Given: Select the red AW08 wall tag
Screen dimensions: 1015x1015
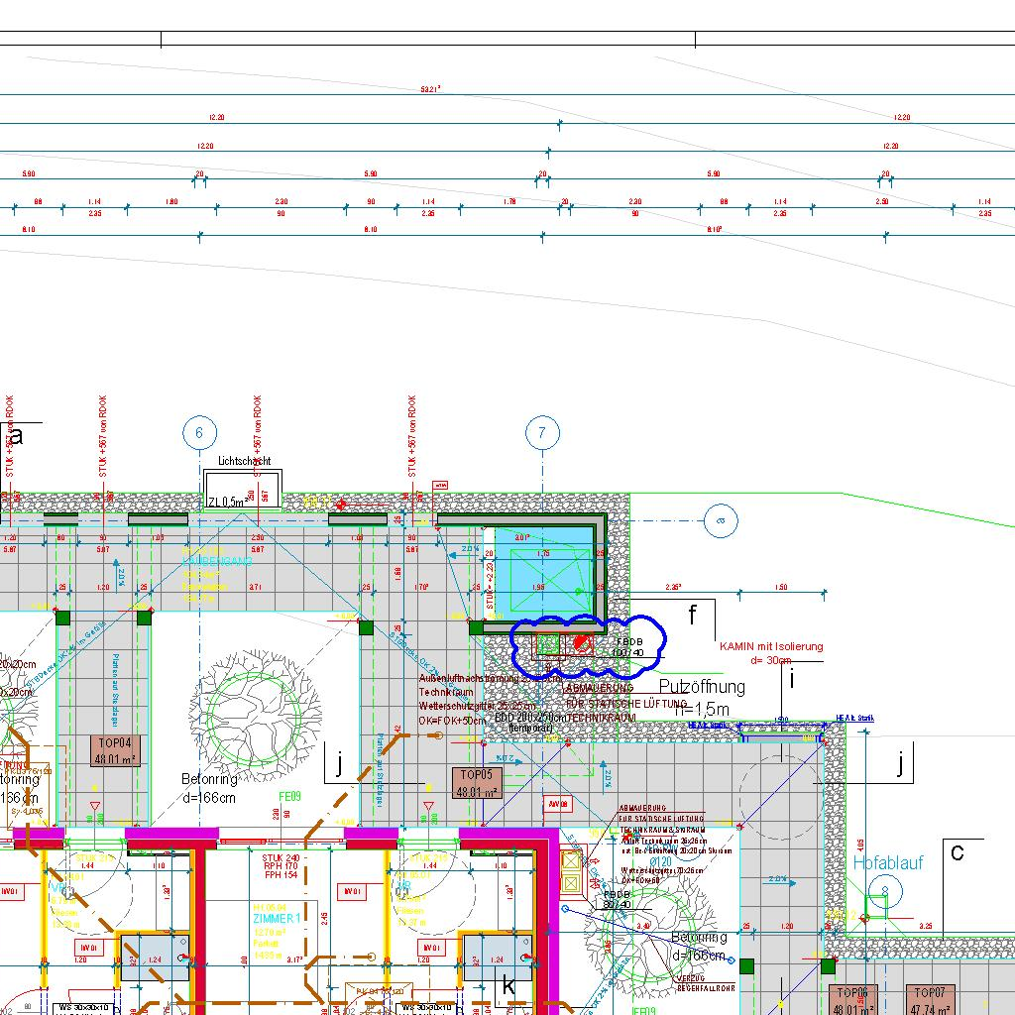Looking at the screenshot, I should click(x=558, y=804).
